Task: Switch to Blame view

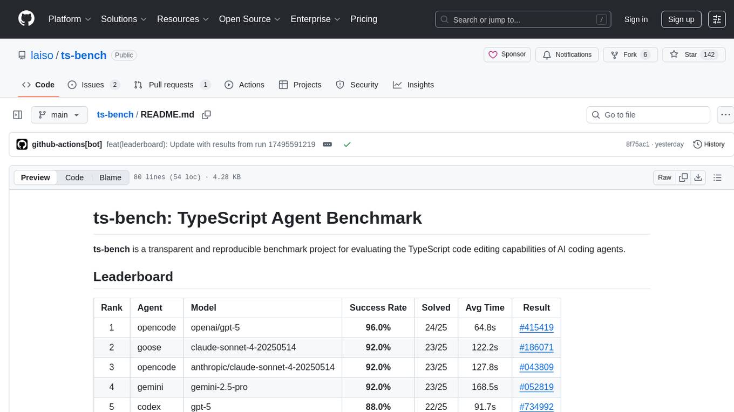Action: (110, 177)
